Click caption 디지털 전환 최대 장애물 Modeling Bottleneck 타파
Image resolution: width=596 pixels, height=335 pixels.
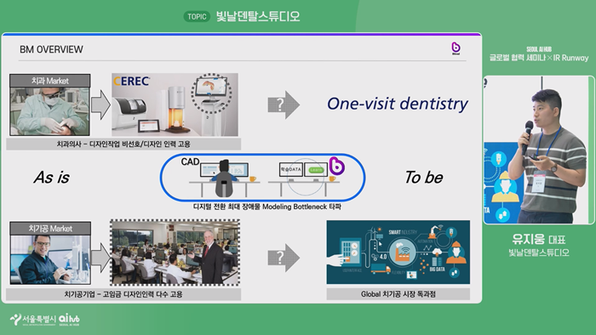pyautogui.click(x=267, y=207)
